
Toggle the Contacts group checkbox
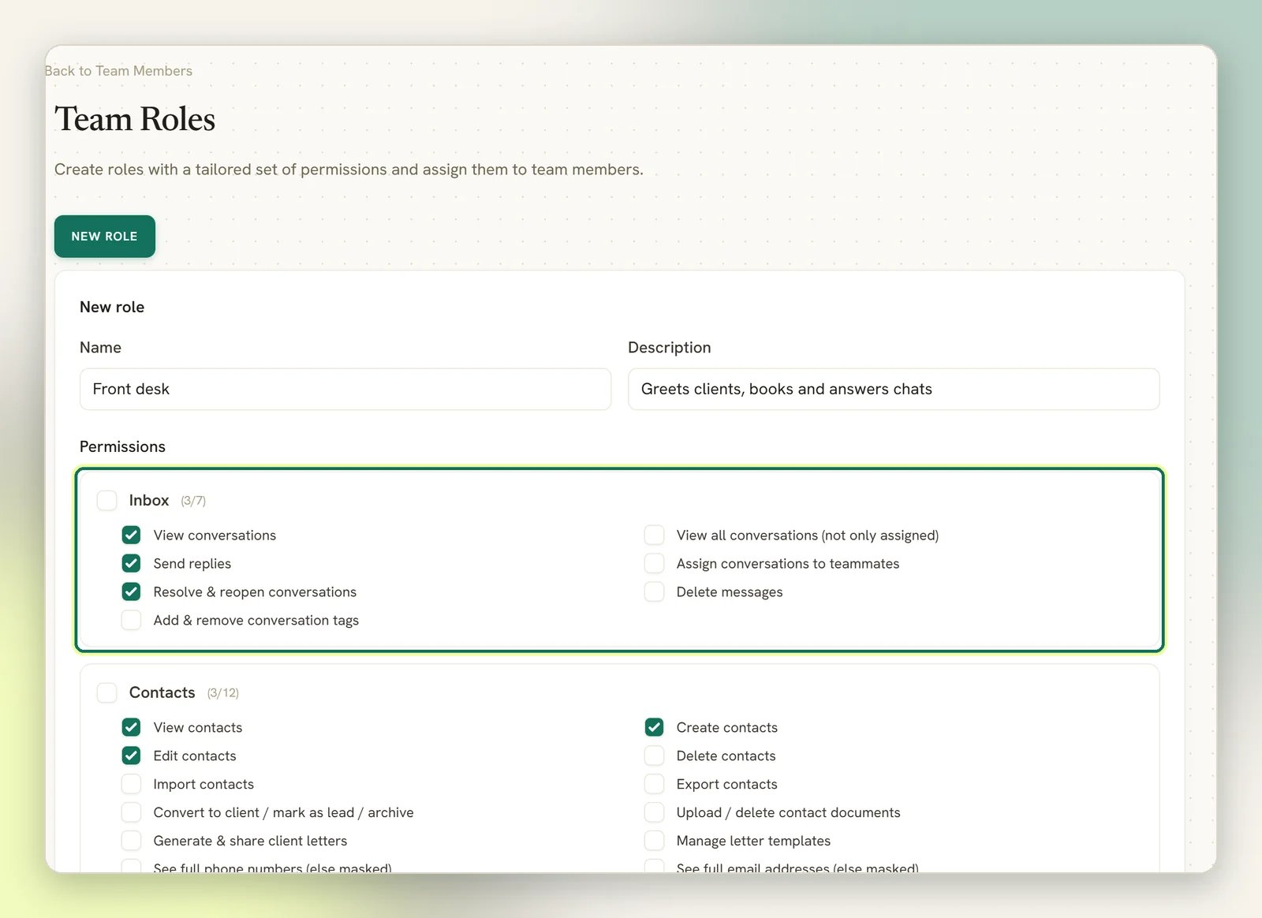(107, 693)
